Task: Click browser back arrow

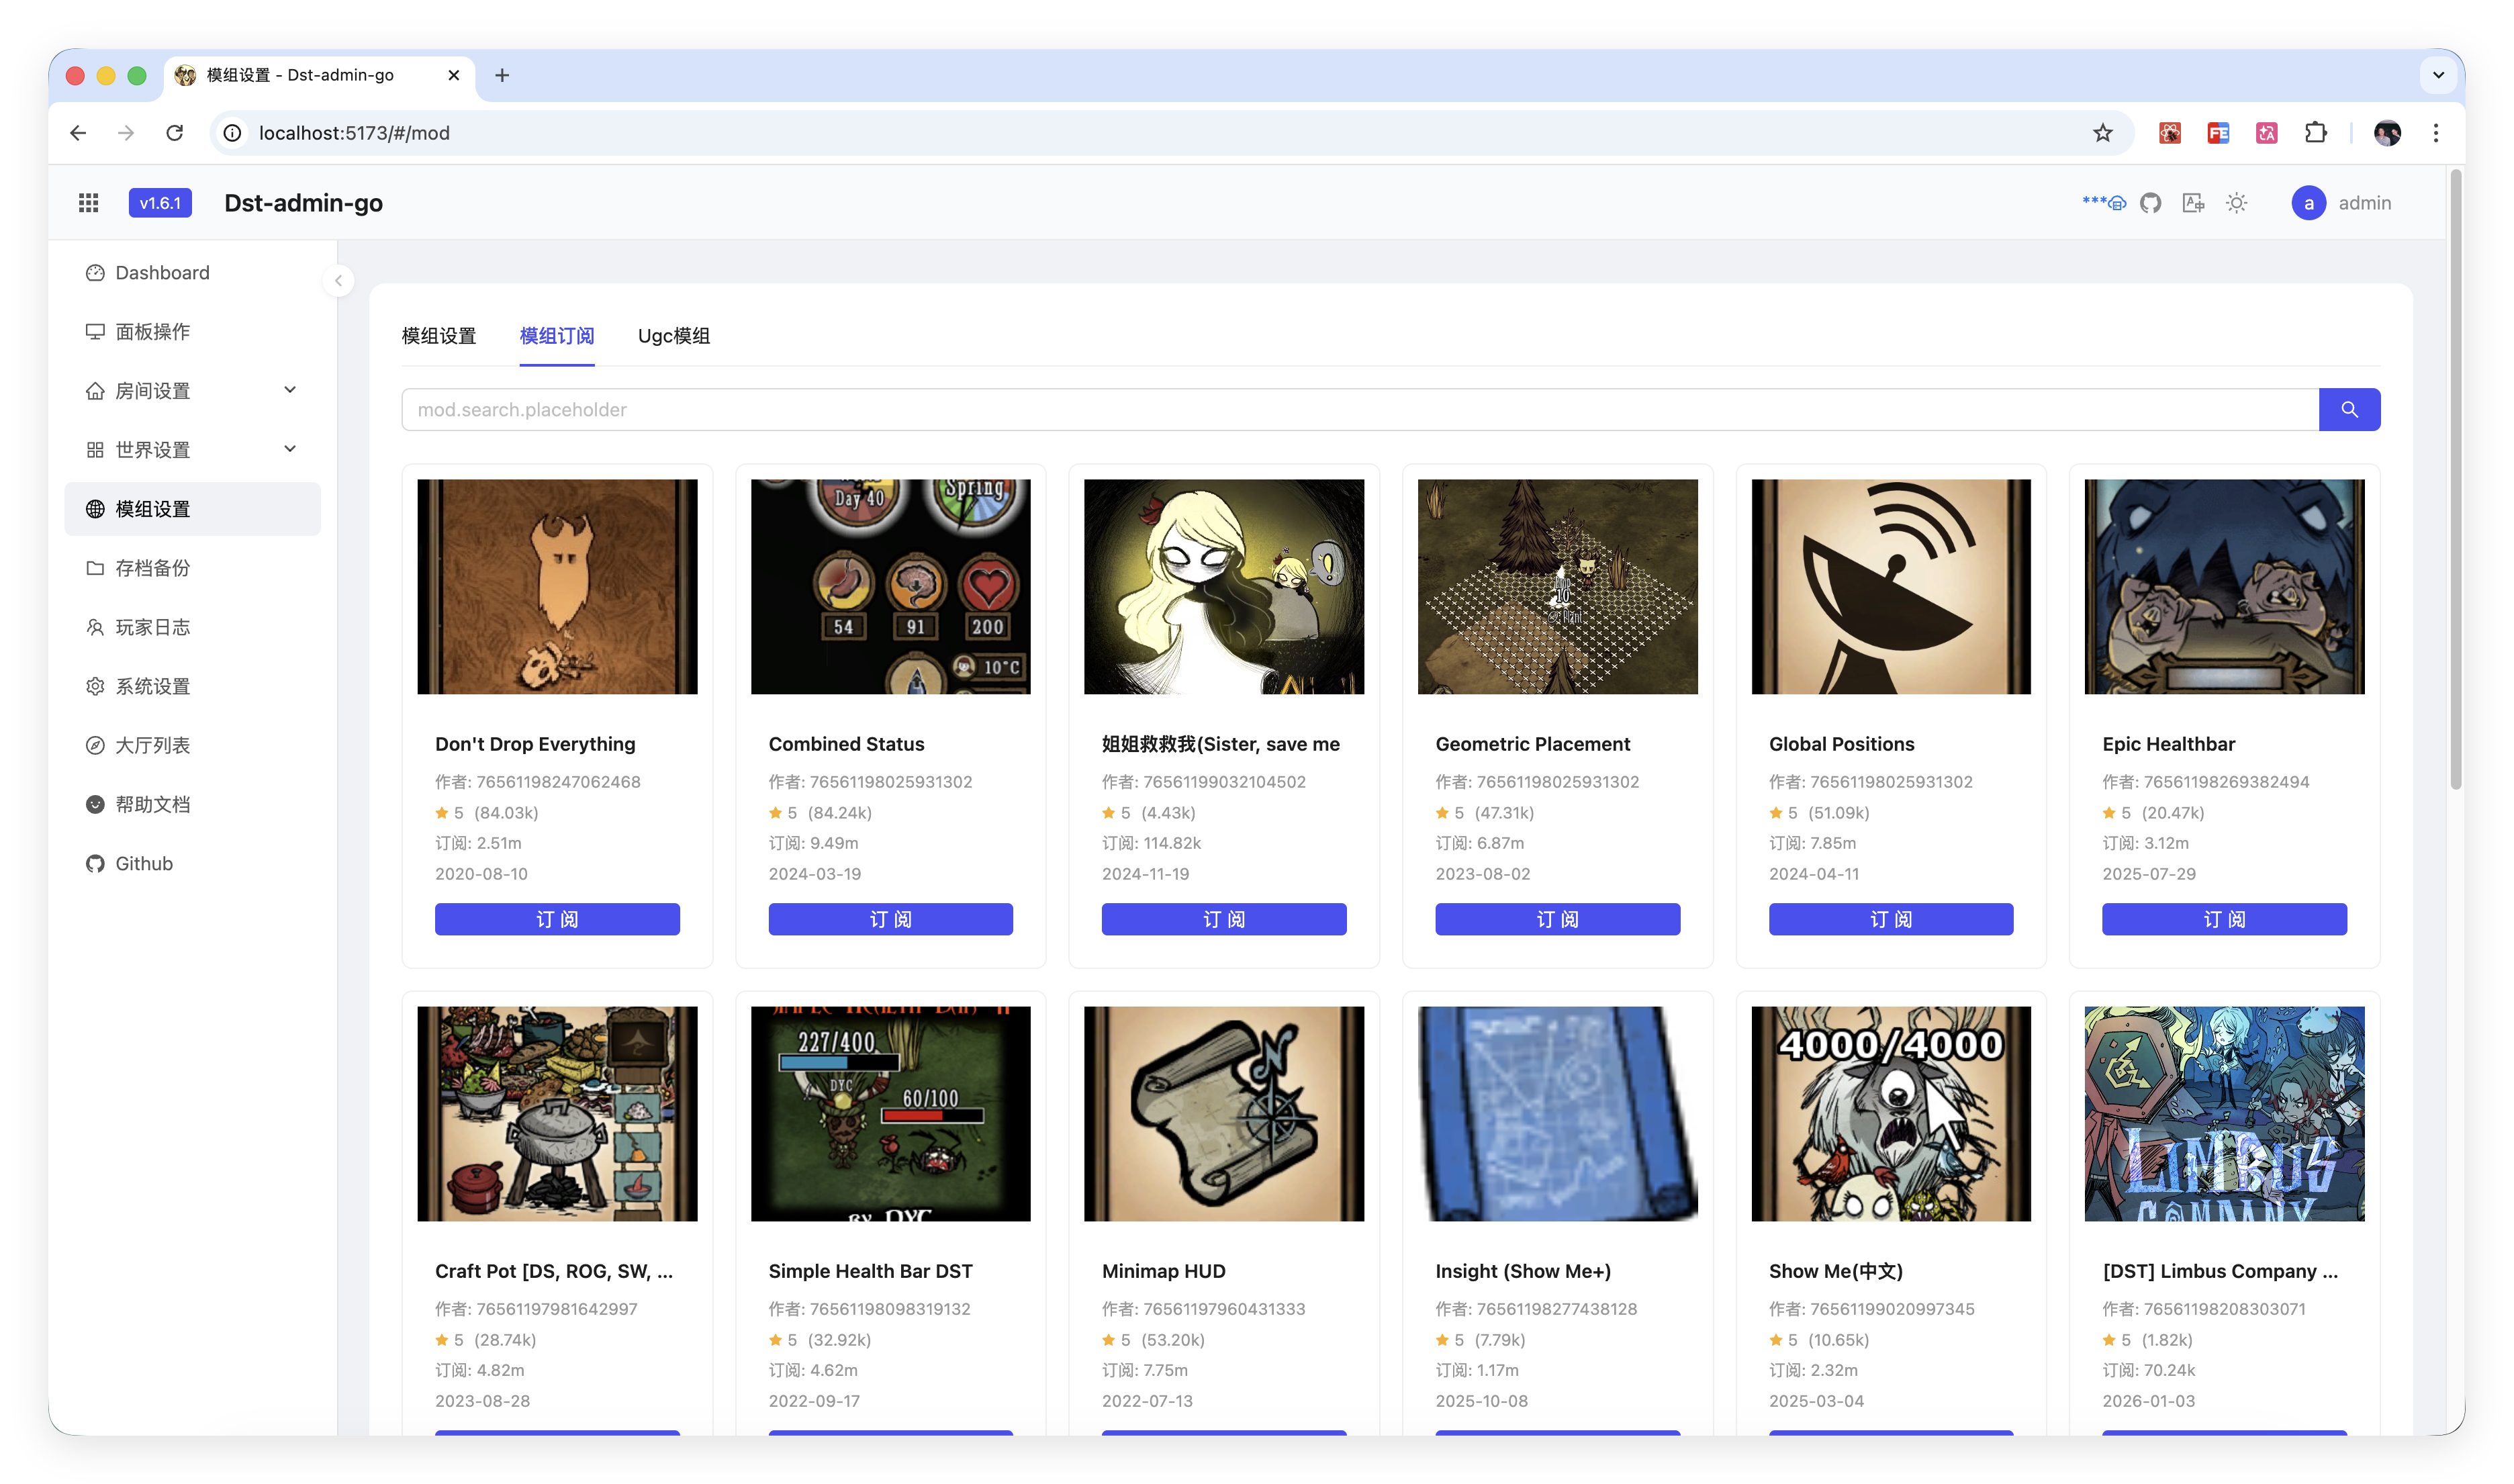Action: point(78,133)
